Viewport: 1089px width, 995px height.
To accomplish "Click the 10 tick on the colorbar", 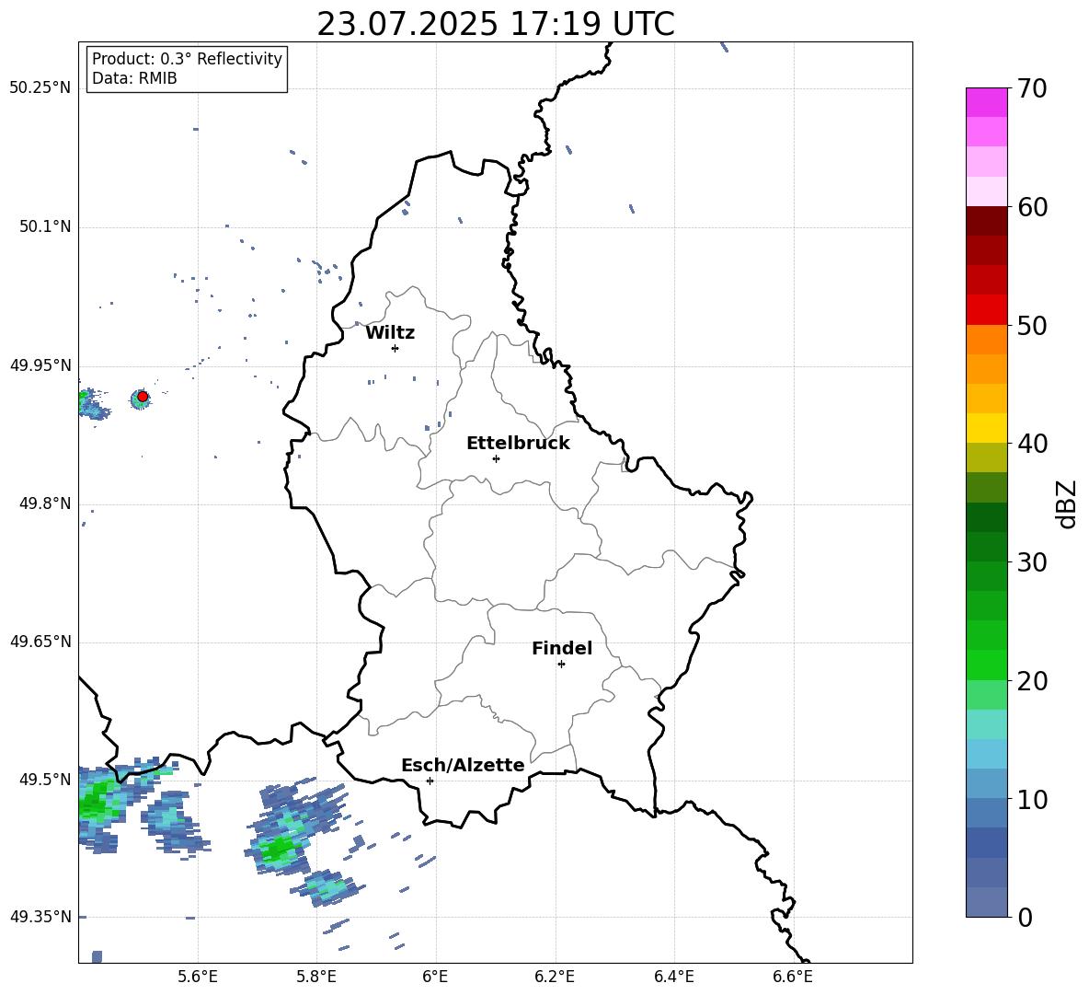I will coord(1032,800).
